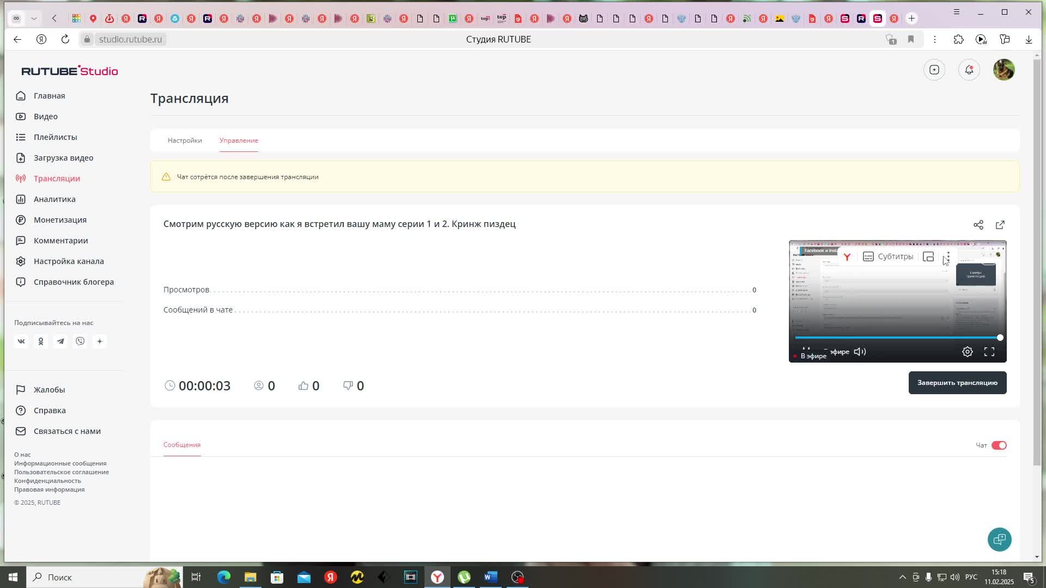Pause the live stream preview
Image resolution: width=1046 pixels, height=588 pixels.
coord(806,350)
